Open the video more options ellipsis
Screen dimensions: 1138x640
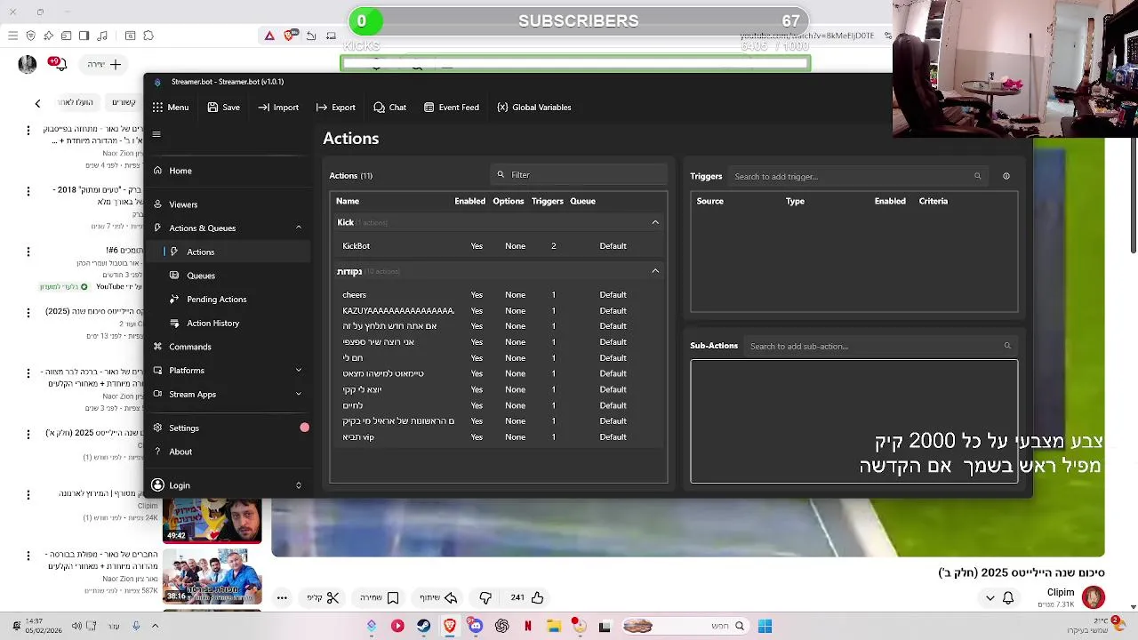point(282,598)
